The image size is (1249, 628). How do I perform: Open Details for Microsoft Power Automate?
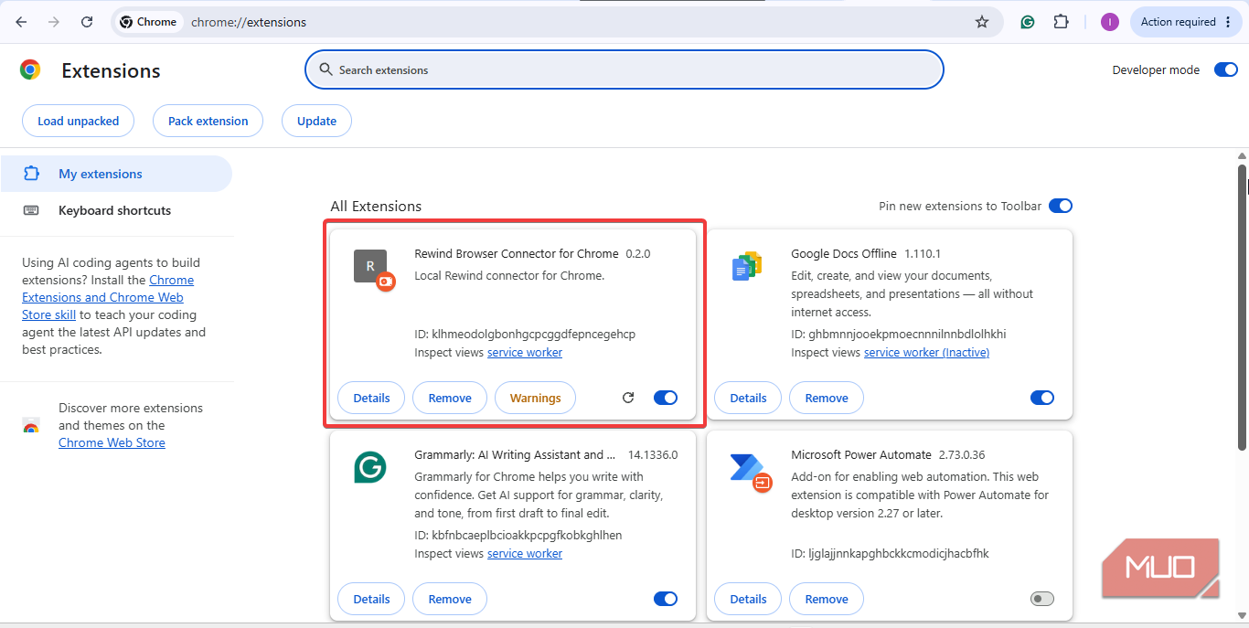748,599
